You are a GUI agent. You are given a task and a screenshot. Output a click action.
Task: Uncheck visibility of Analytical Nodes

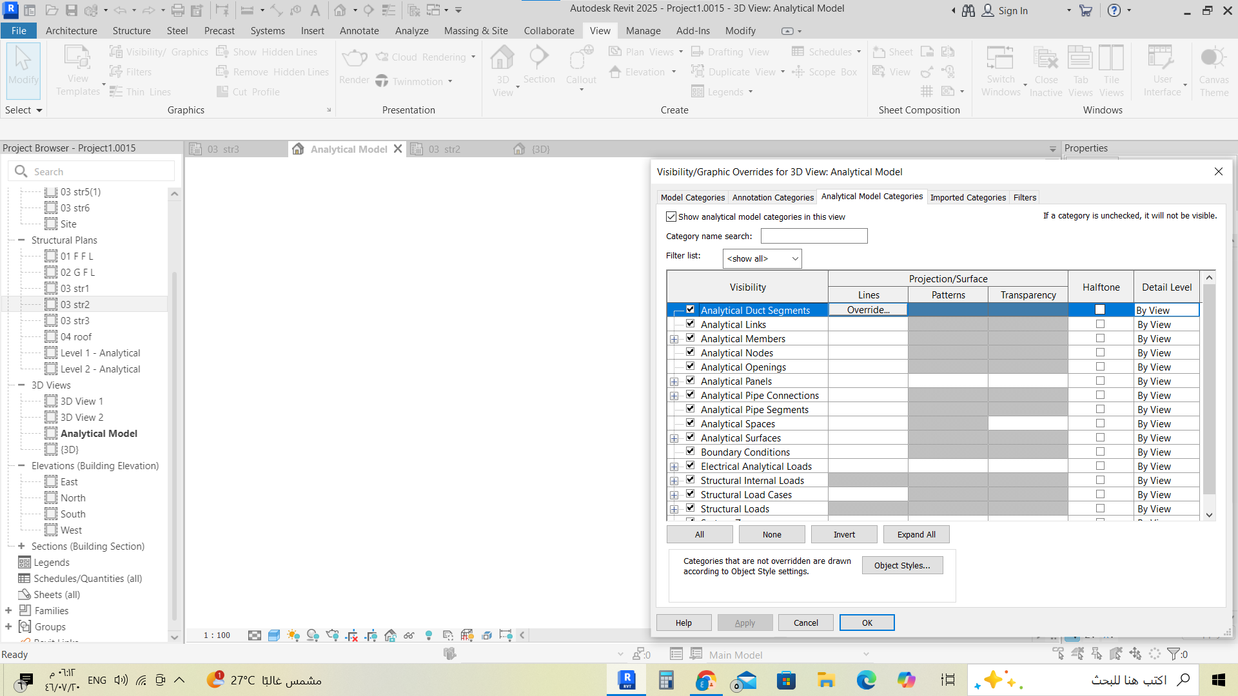[x=691, y=353]
